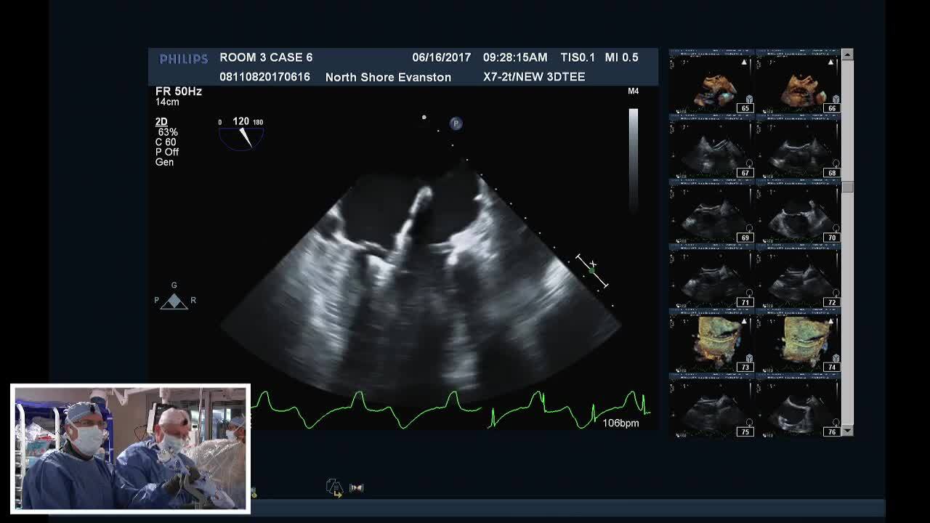Screen dimensions: 930x523
Task: Click the blue P probe orientation marker
Action: pyautogui.click(x=456, y=123)
